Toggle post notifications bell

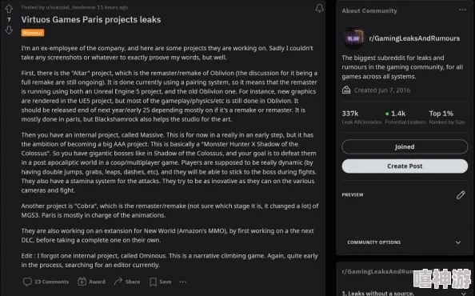pyautogui.click(x=319, y=8)
